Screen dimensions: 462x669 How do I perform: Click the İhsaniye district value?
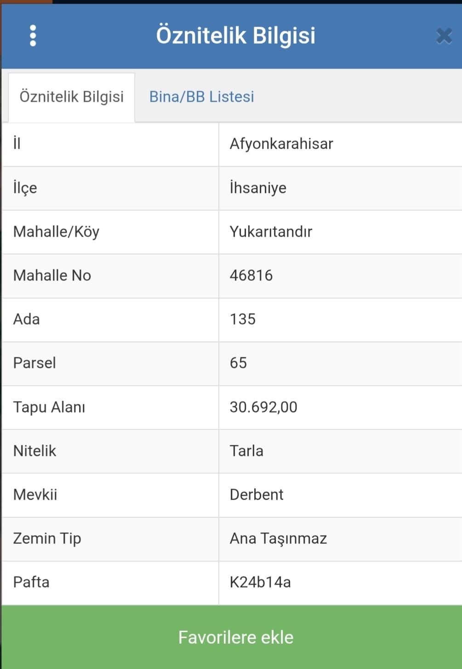(258, 188)
